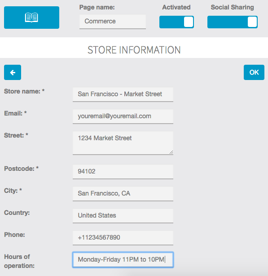Go back using the left arrow button
268x276 pixels.
point(13,72)
